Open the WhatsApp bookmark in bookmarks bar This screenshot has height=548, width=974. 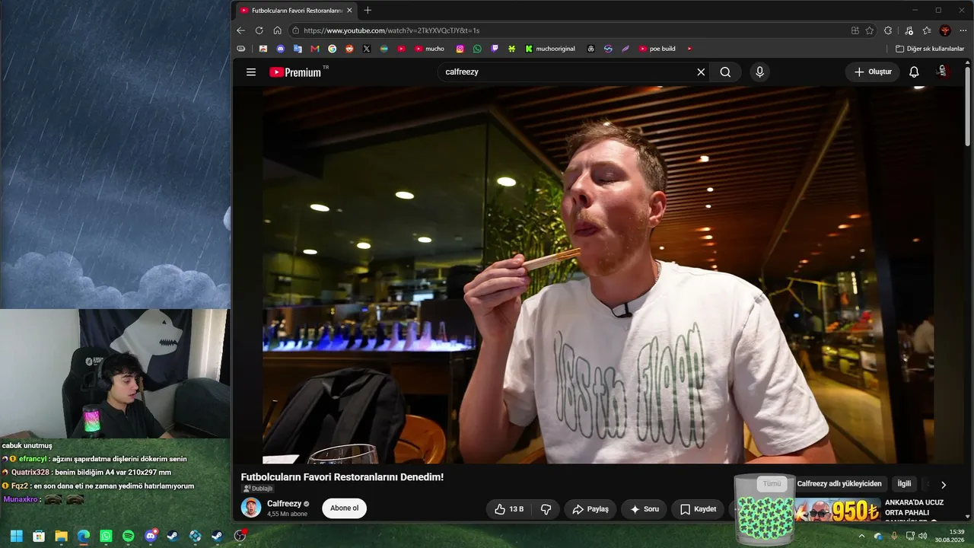(477, 49)
